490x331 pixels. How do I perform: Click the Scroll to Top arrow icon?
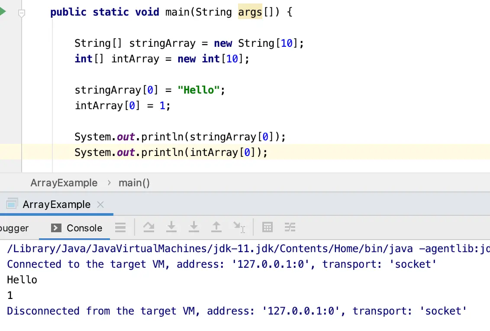[216, 227]
